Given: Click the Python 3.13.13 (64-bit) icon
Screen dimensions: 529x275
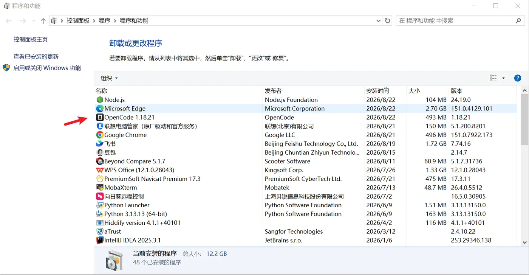Looking at the screenshot, I should 100,214.
